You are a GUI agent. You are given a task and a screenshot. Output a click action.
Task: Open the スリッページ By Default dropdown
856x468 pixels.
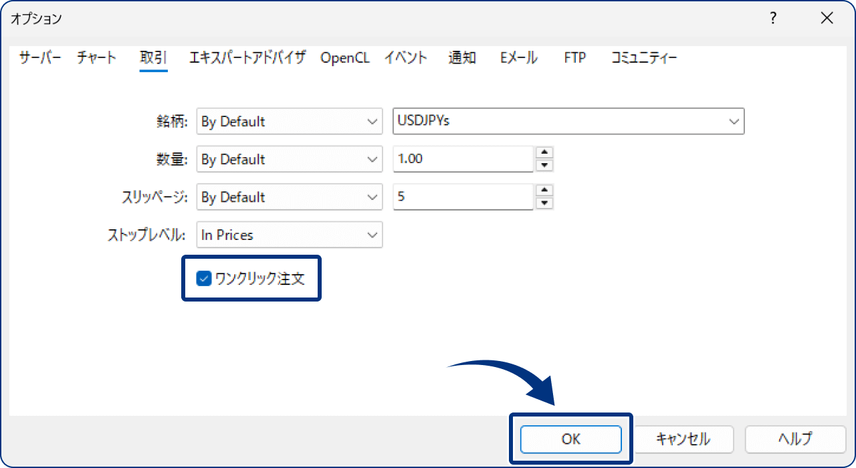pyautogui.click(x=289, y=197)
